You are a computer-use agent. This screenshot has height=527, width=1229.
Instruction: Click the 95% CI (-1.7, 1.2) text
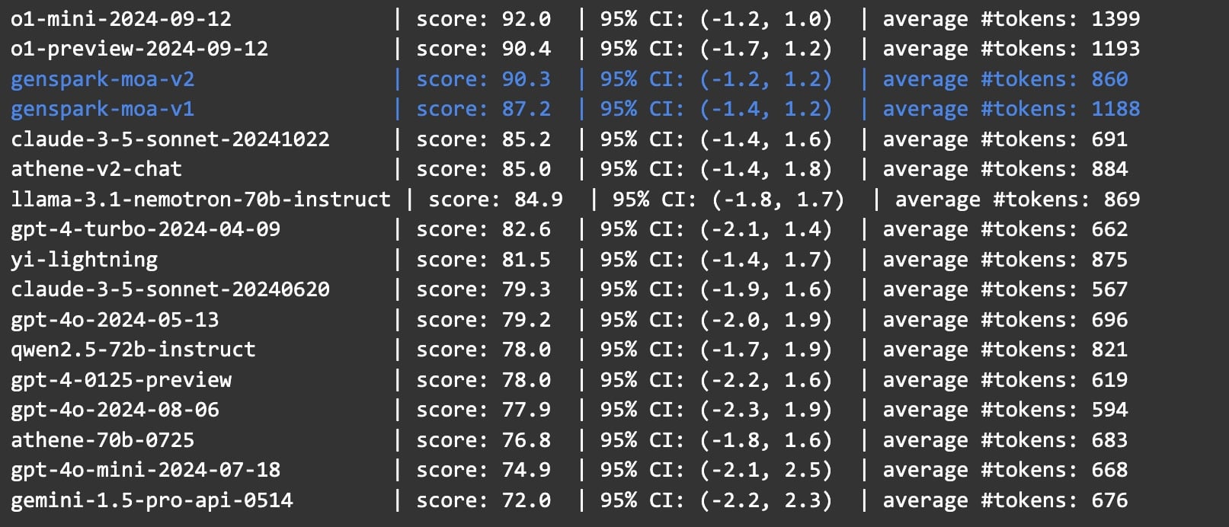click(x=716, y=49)
